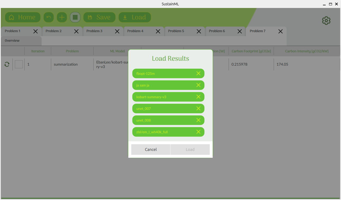Delete the unet_008 saved result
This screenshot has height=200, width=341.
198,120
